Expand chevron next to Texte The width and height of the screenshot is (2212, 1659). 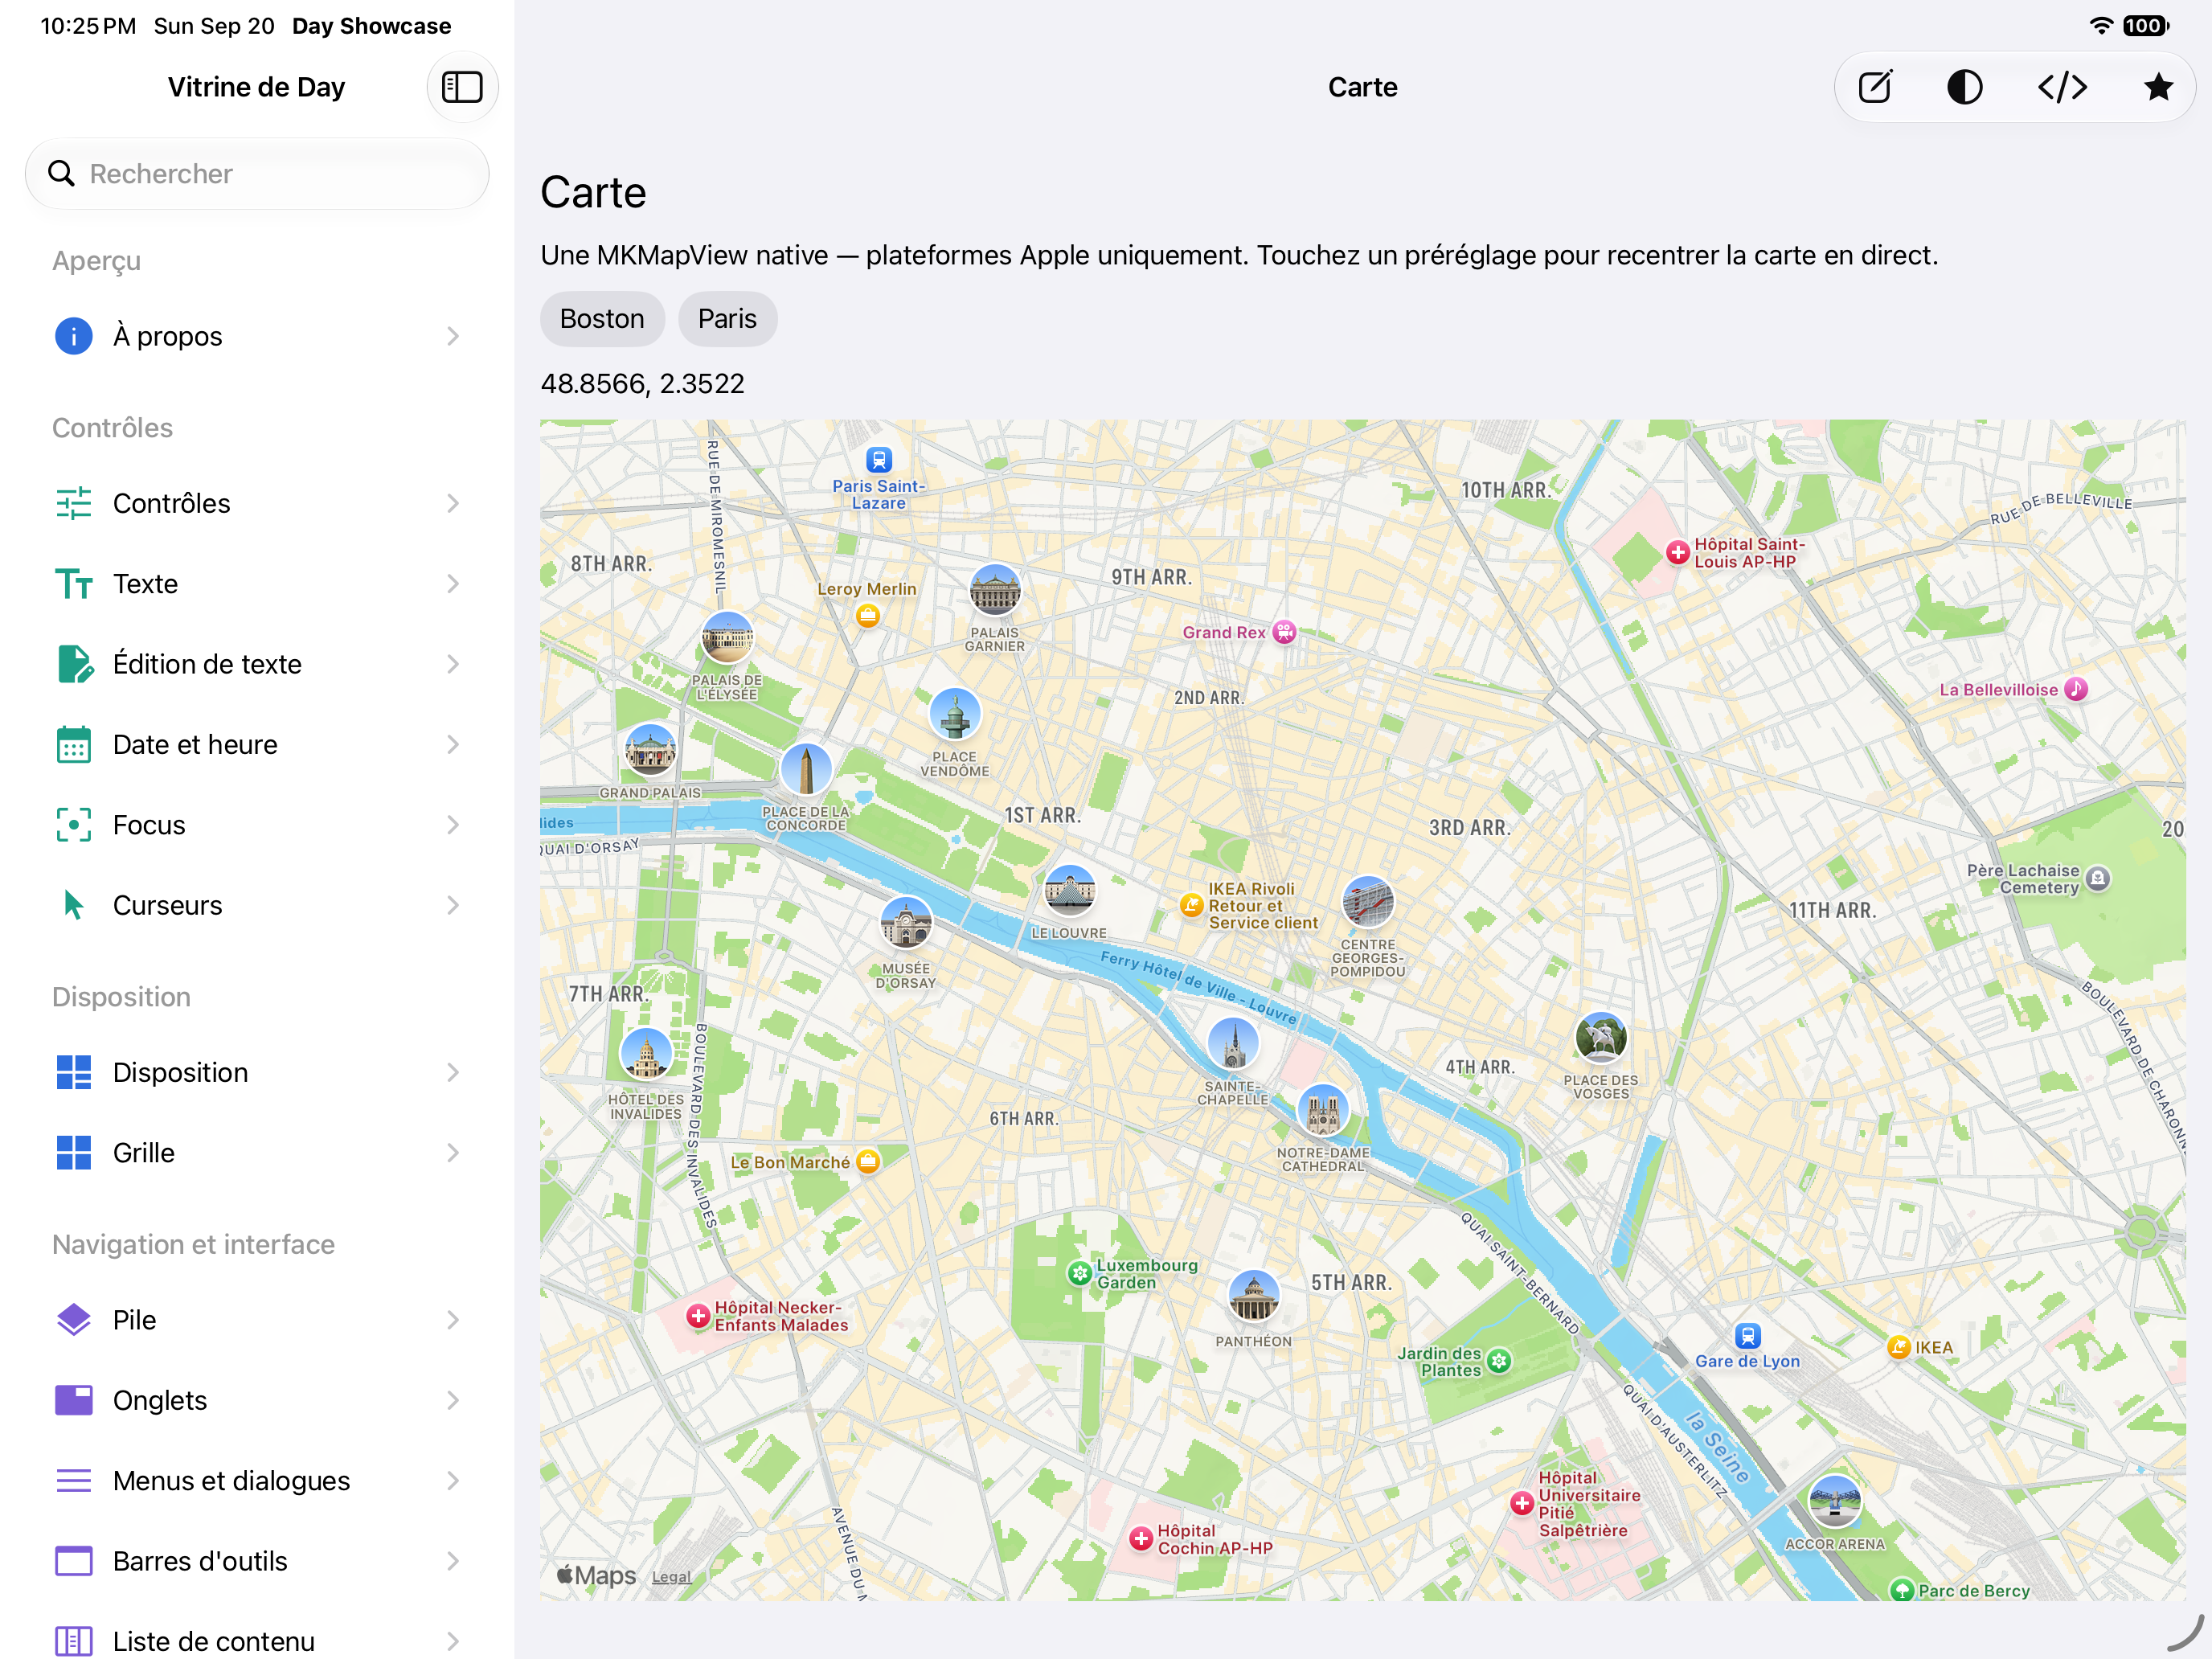pyautogui.click(x=453, y=584)
